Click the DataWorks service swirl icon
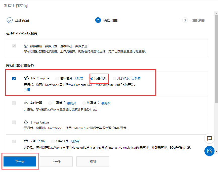This screenshot has width=218, height=172. tap(26, 46)
